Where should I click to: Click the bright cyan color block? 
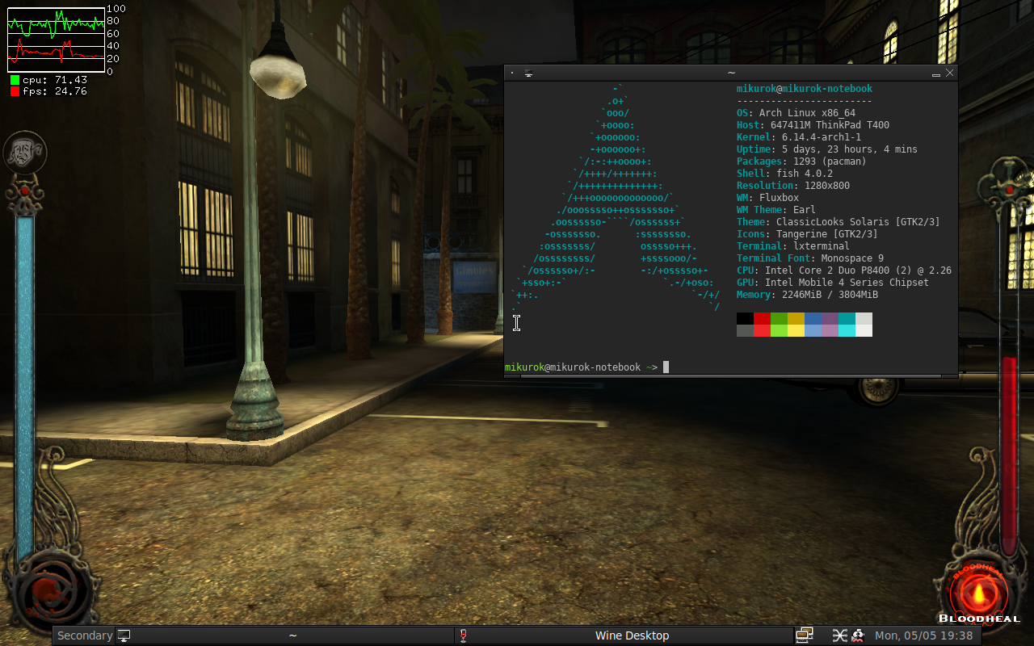click(847, 330)
